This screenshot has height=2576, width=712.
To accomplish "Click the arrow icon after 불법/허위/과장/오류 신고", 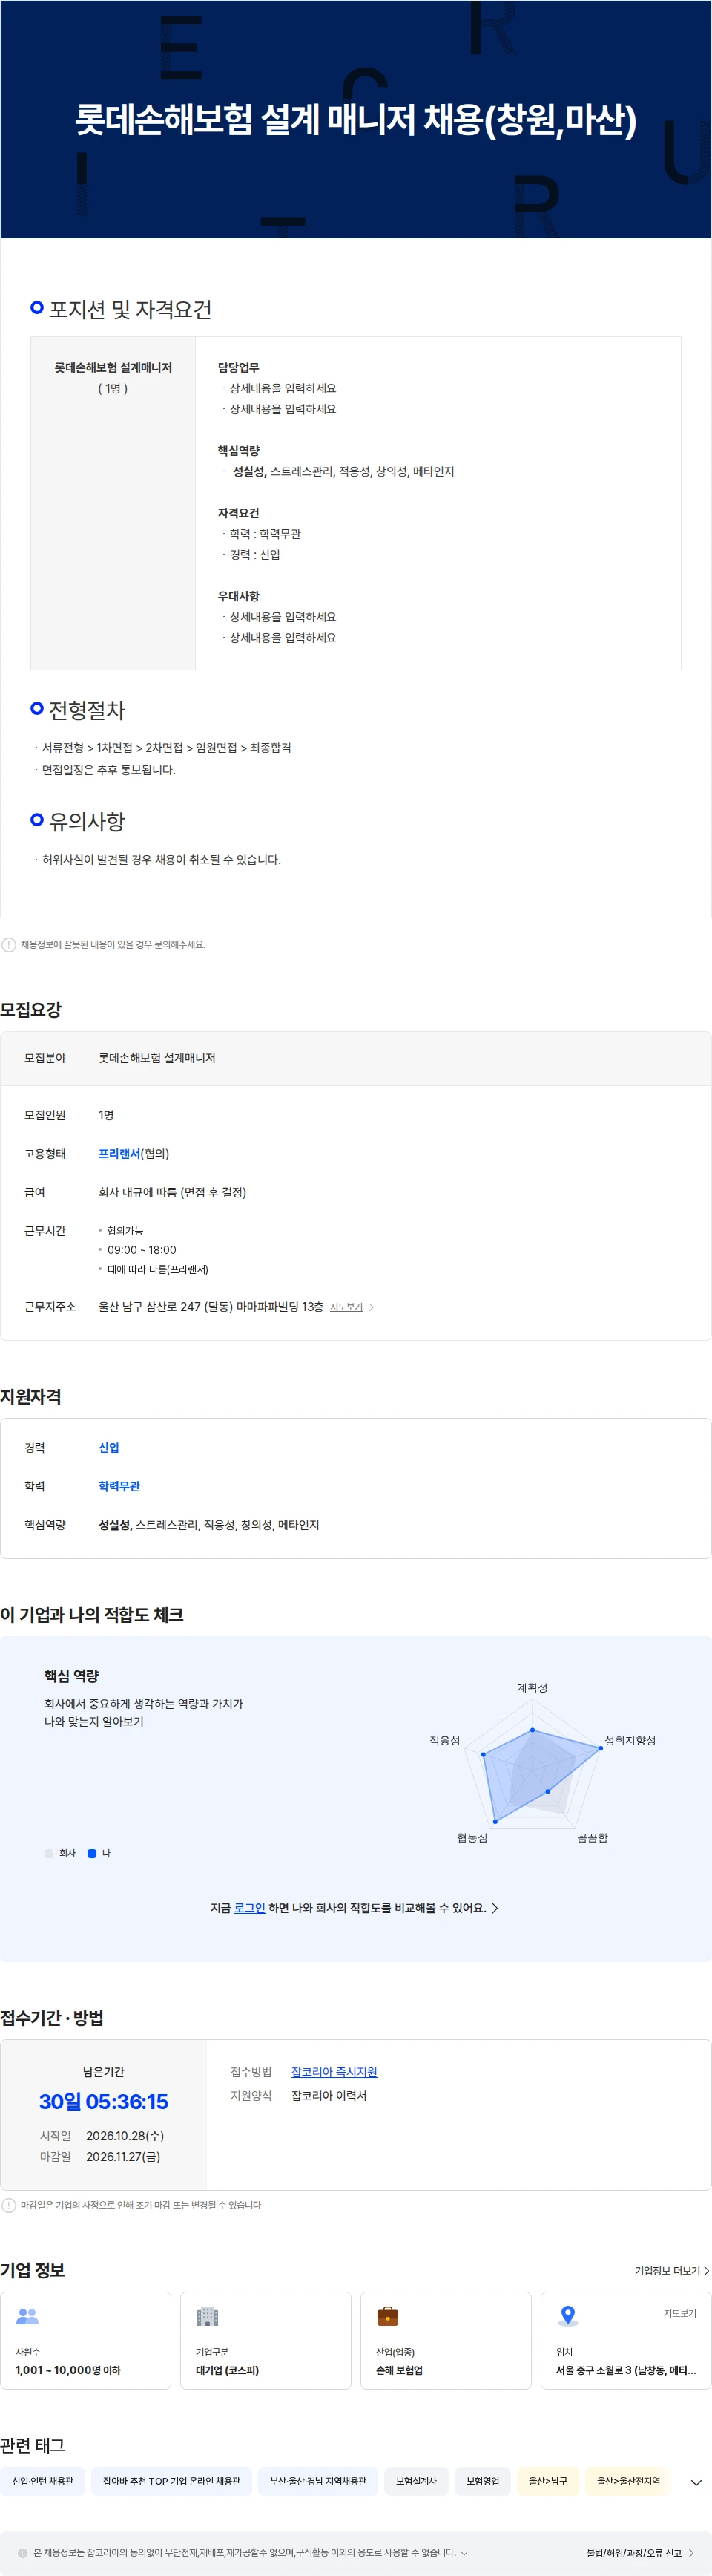I will (691, 2552).
